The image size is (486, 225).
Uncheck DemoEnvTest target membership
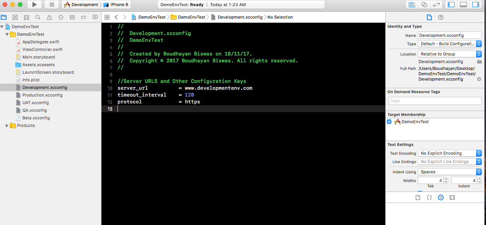(389, 122)
